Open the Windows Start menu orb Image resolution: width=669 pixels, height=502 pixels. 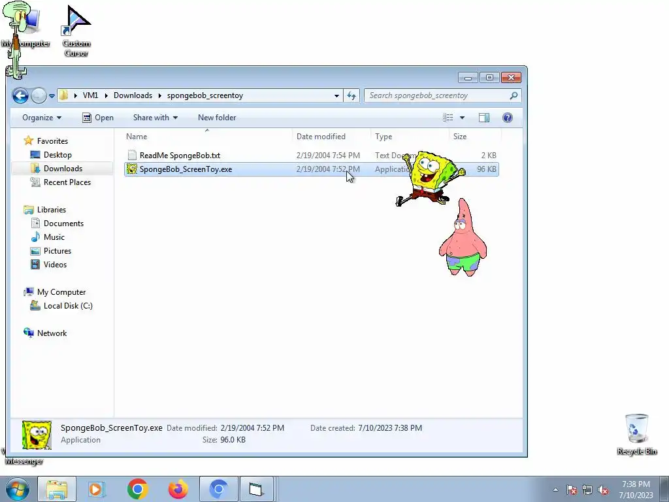tap(17, 489)
